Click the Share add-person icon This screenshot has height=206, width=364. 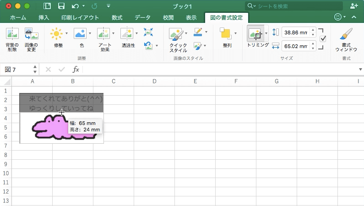(x=354, y=6)
